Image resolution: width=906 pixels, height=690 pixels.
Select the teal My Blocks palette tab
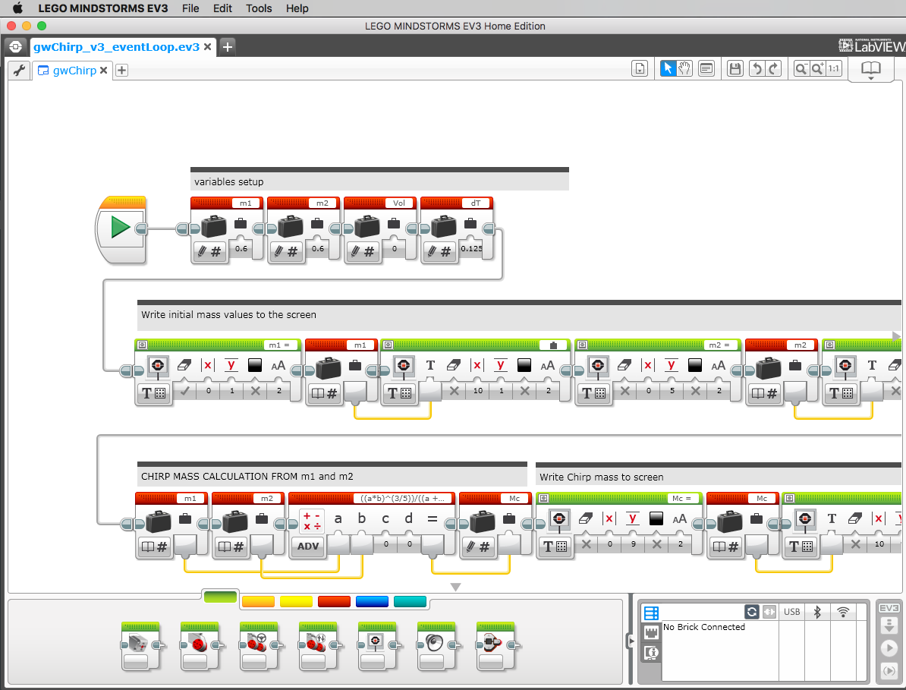(411, 602)
